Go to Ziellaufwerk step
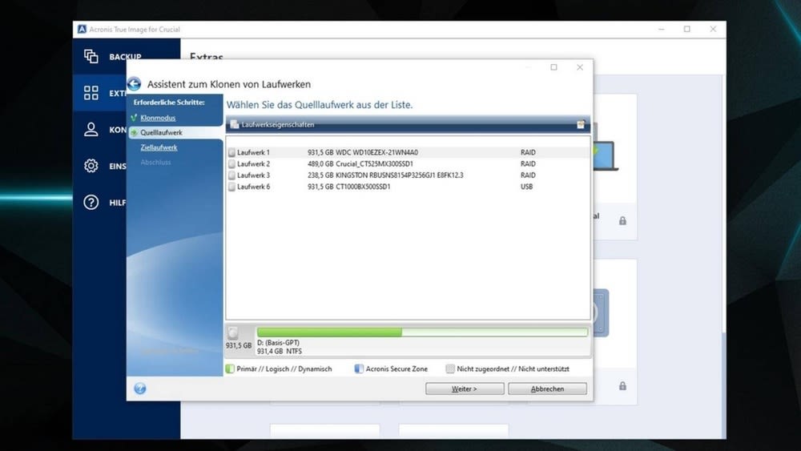 coord(159,147)
